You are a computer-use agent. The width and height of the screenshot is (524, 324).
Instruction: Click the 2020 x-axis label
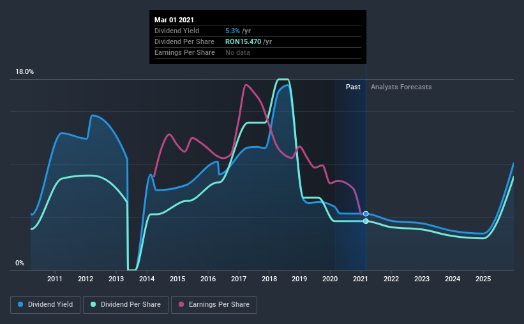tap(330, 279)
